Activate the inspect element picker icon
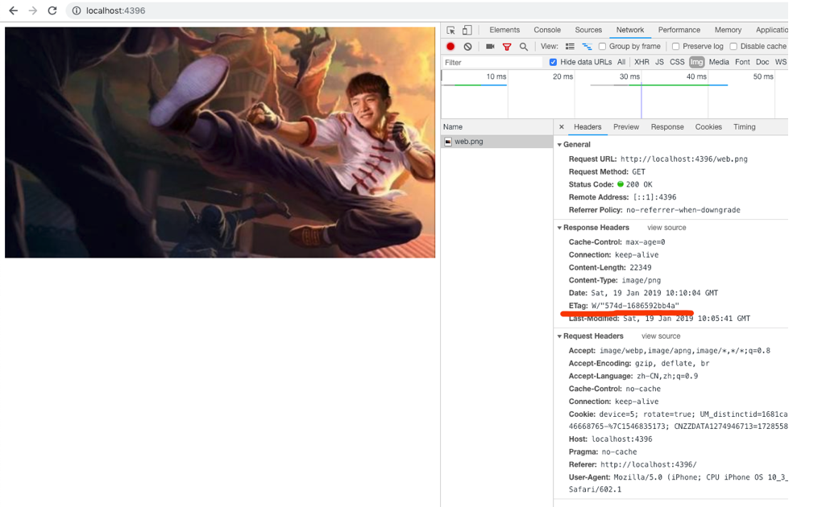 [x=450, y=30]
